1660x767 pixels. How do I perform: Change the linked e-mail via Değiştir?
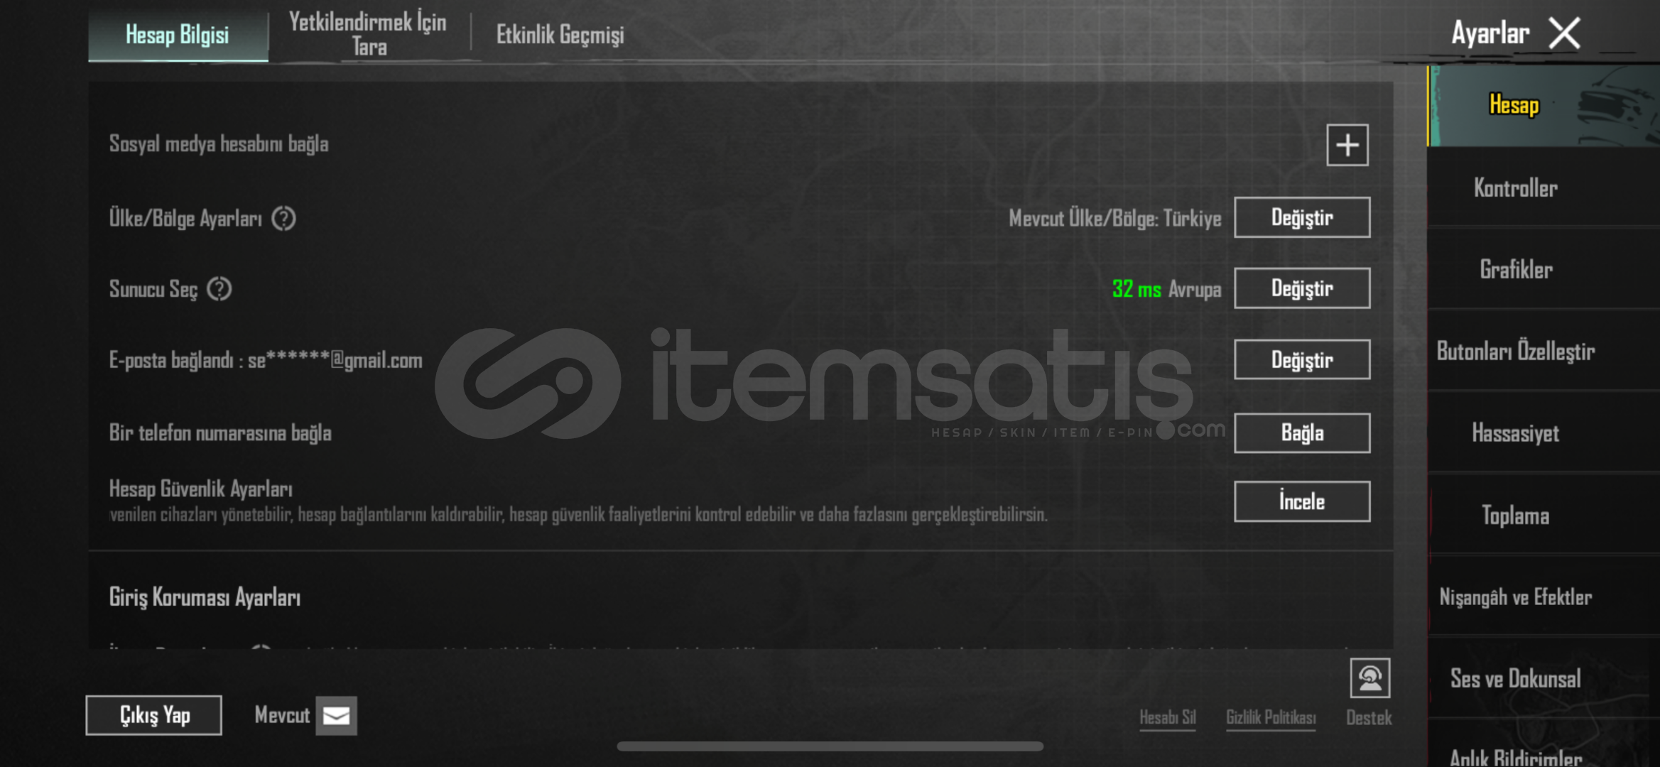[1301, 359]
